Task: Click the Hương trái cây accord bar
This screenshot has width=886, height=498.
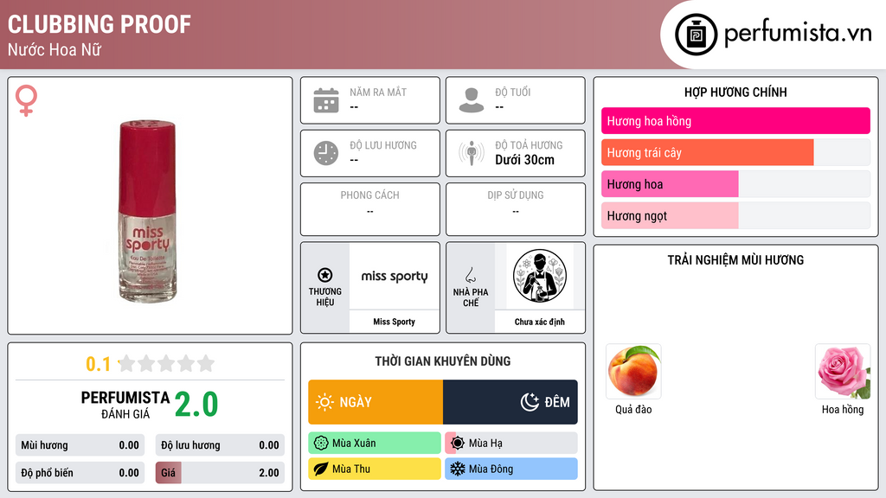Action: [735, 152]
